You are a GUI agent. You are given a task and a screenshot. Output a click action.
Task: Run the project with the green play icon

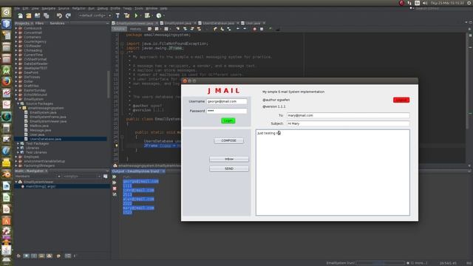[x=136, y=16]
